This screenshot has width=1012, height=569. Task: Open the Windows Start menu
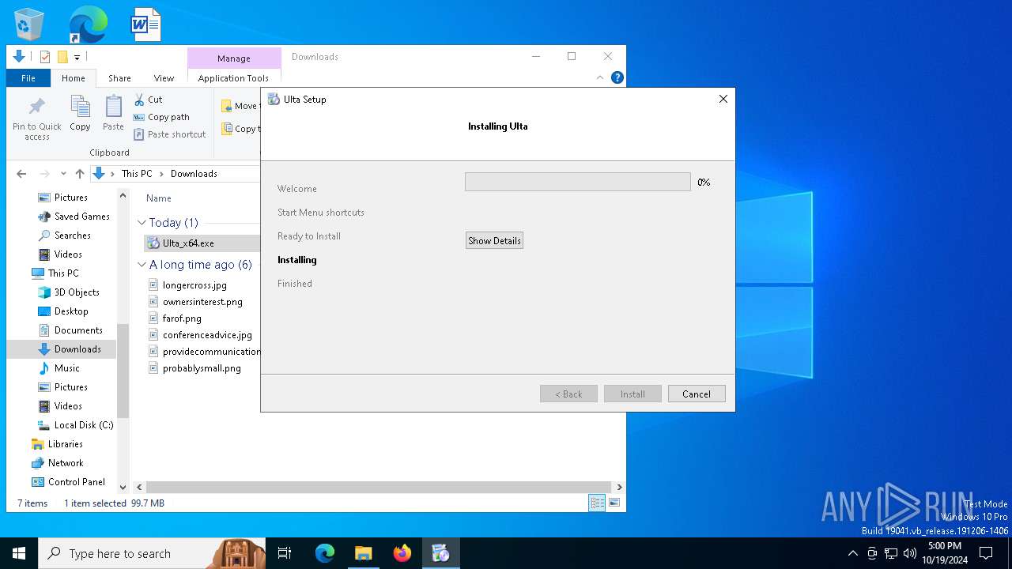coord(19,553)
